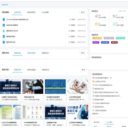
Task: Click rank icon beside 中华人民共和国民事诉讼法
Action: [93, 85]
